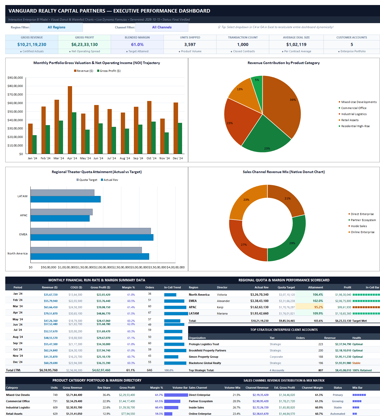Click the Gross Profit ($) legend swatch

tap(98, 71)
